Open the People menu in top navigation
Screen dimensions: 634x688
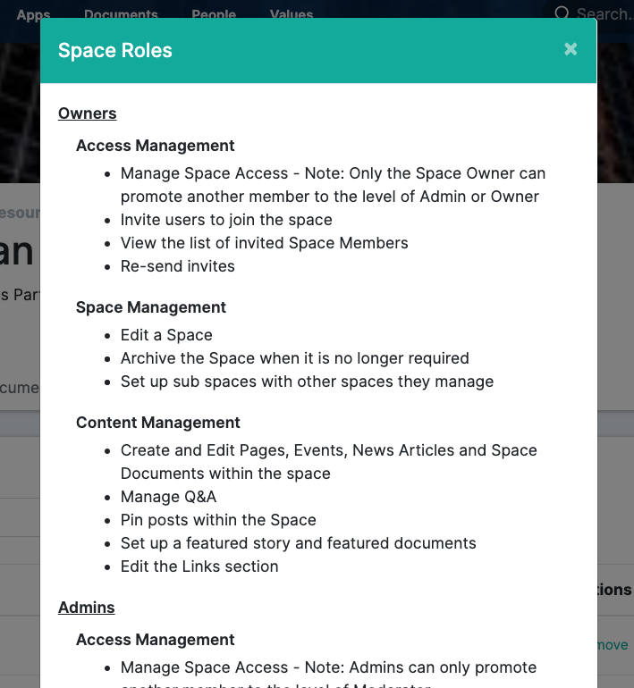[x=214, y=15]
